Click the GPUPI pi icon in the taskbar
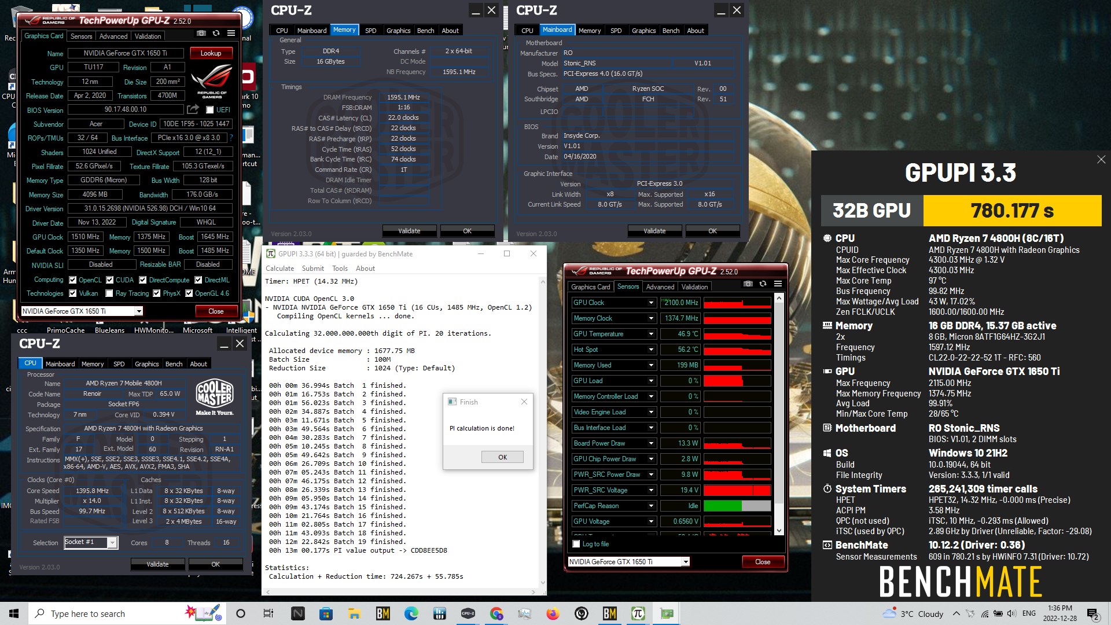Image resolution: width=1111 pixels, height=625 pixels. pyautogui.click(x=638, y=613)
